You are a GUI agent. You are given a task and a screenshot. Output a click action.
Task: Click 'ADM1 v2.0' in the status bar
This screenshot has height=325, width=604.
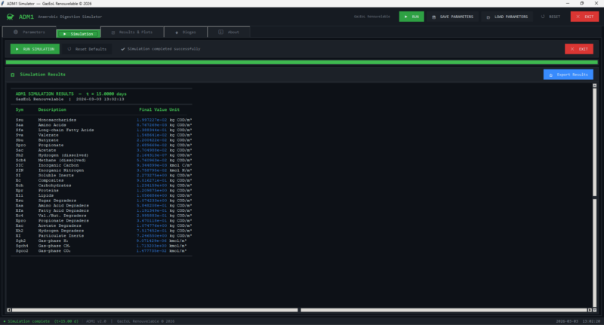(96, 321)
